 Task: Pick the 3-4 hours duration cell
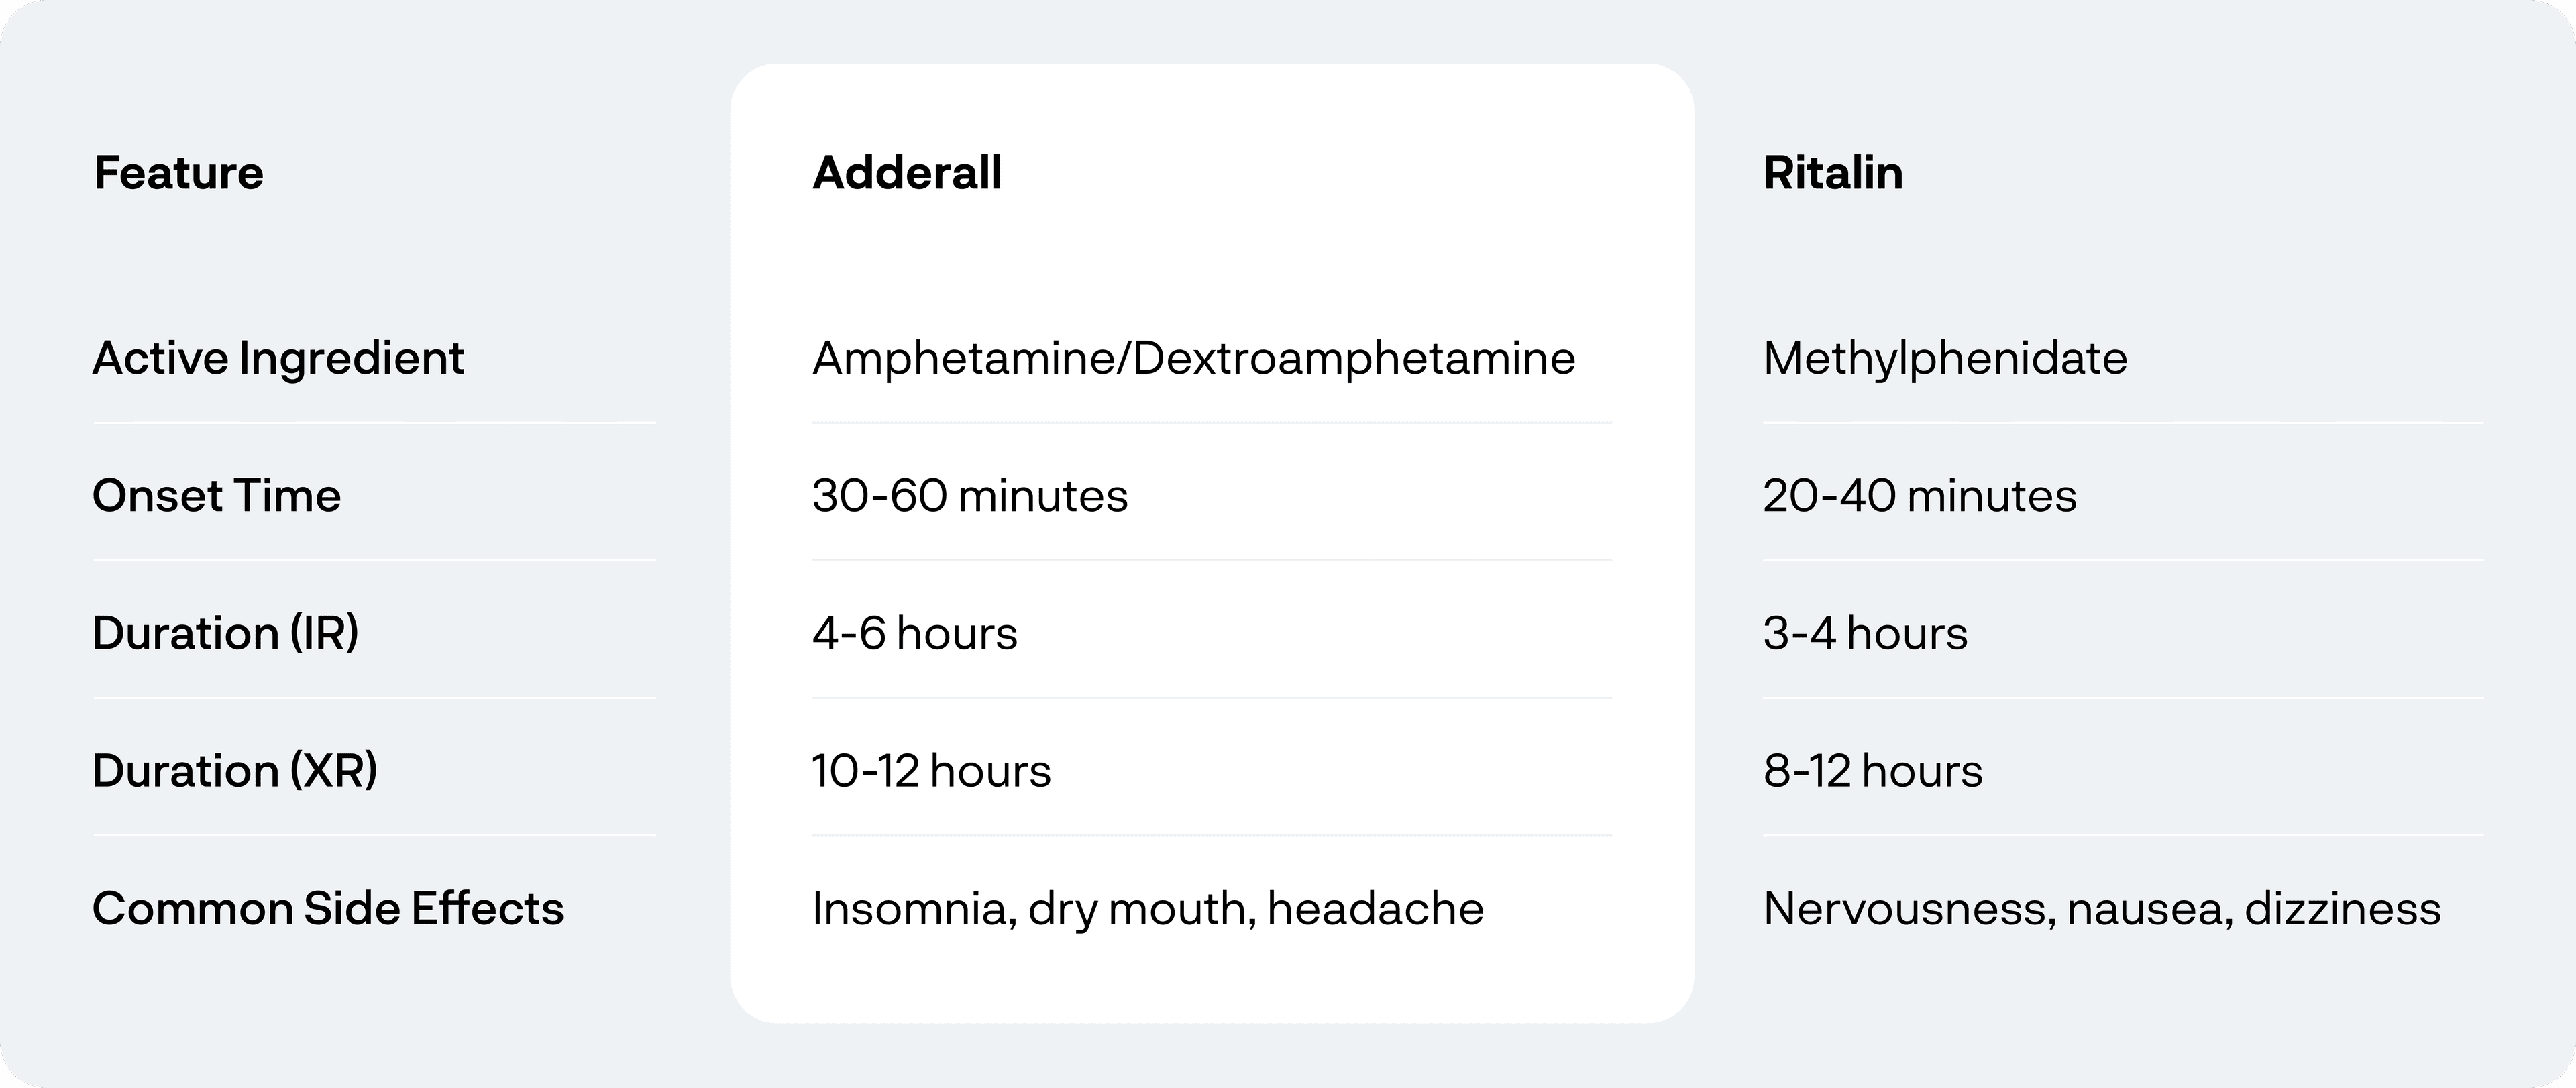point(1865,633)
